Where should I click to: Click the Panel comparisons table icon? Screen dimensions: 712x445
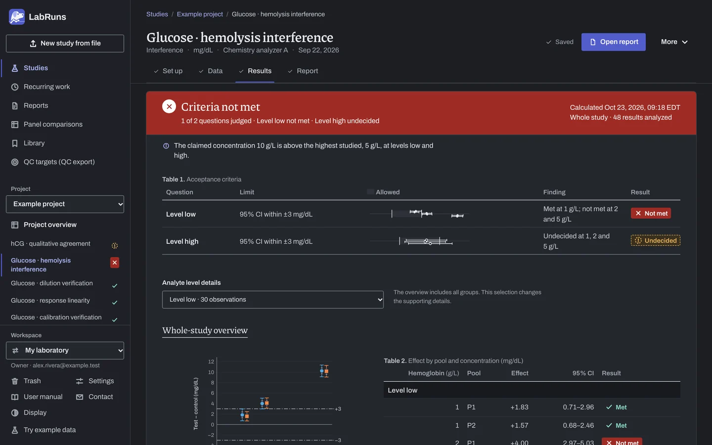pyautogui.click(x=15, y=125)
